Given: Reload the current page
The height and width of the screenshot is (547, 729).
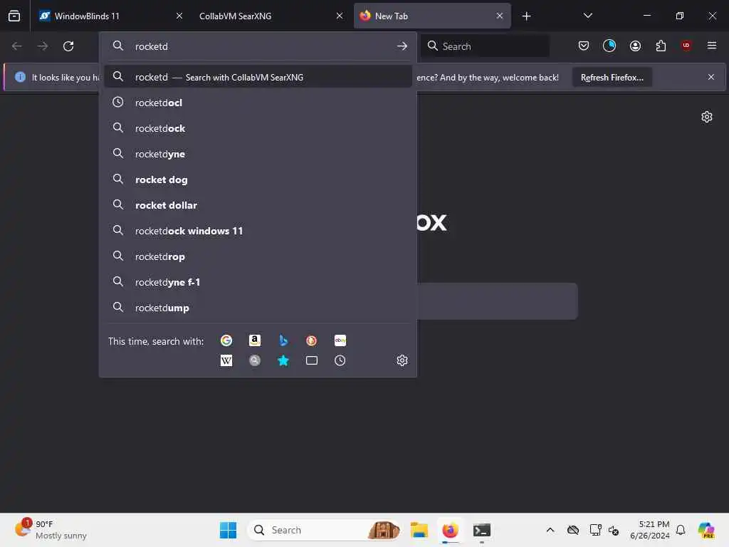Looking at the screenshot, I should [x=68, y=46].
